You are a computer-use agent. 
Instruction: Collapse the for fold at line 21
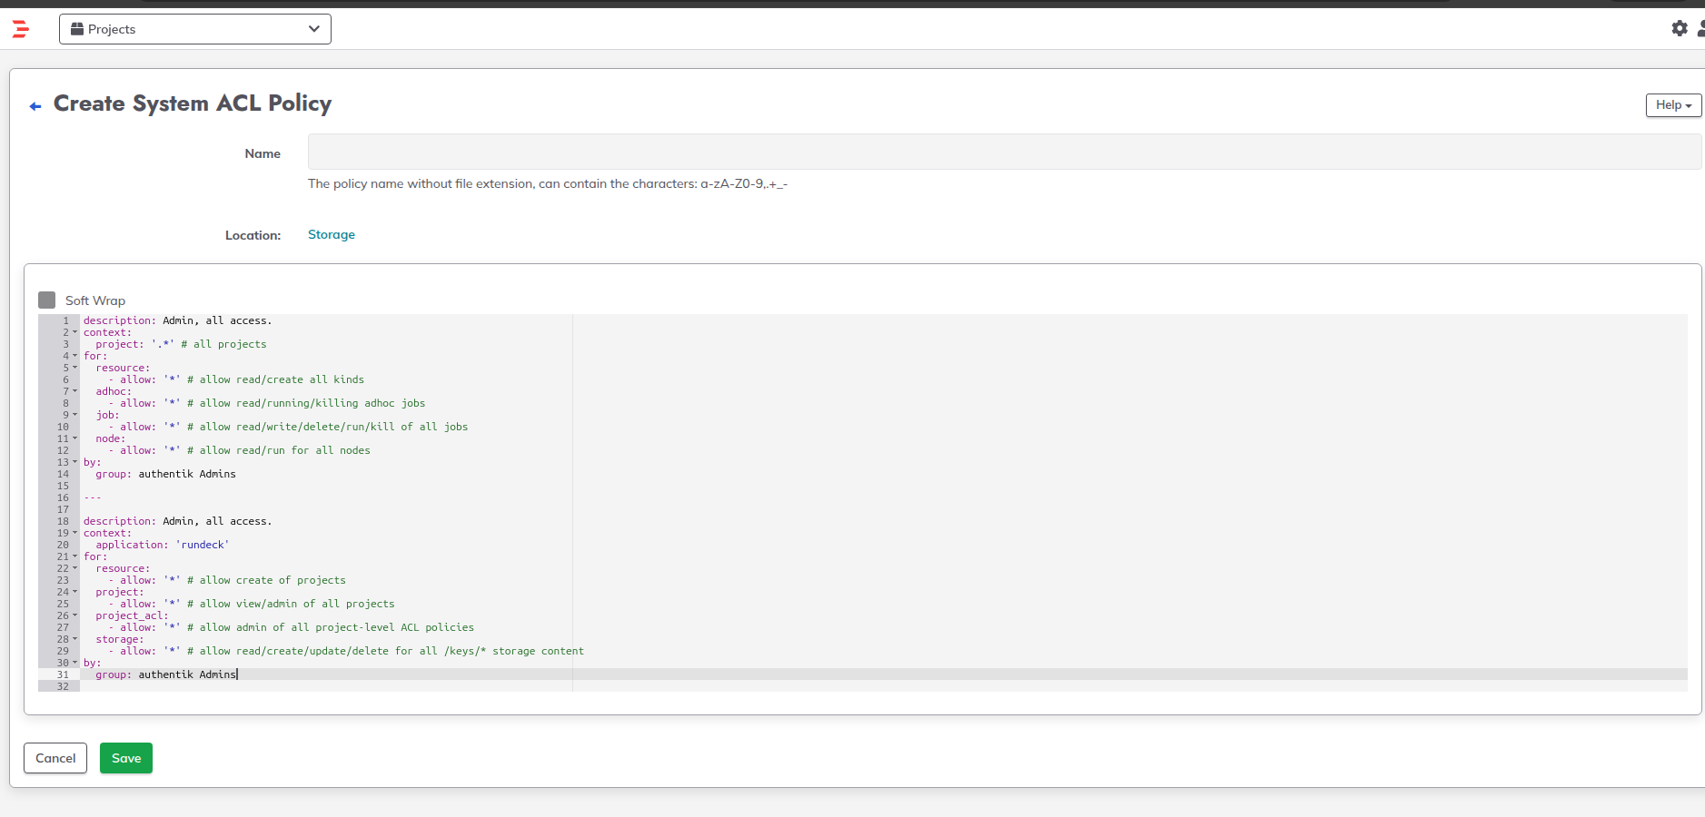point(74,556)
